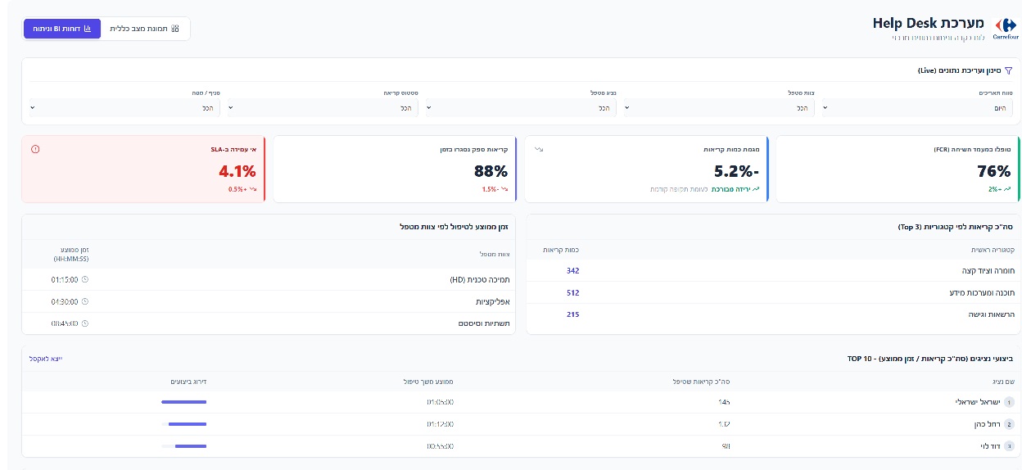Click the clock icon next to 01:15:00

point(85,279)
